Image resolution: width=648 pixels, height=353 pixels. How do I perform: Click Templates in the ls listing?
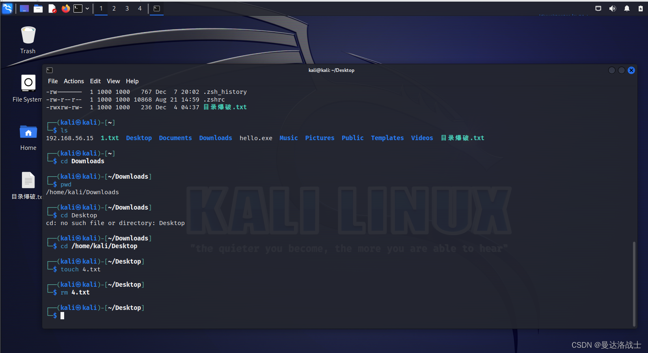tap(387, 138)
